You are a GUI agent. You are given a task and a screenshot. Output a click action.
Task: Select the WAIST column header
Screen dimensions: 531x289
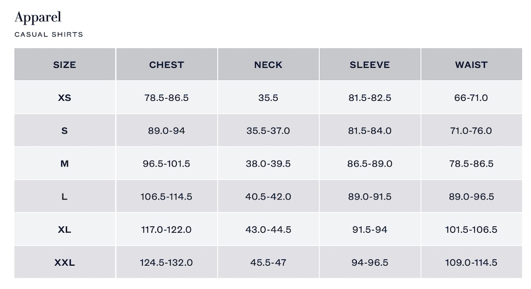tap(471, 65)
